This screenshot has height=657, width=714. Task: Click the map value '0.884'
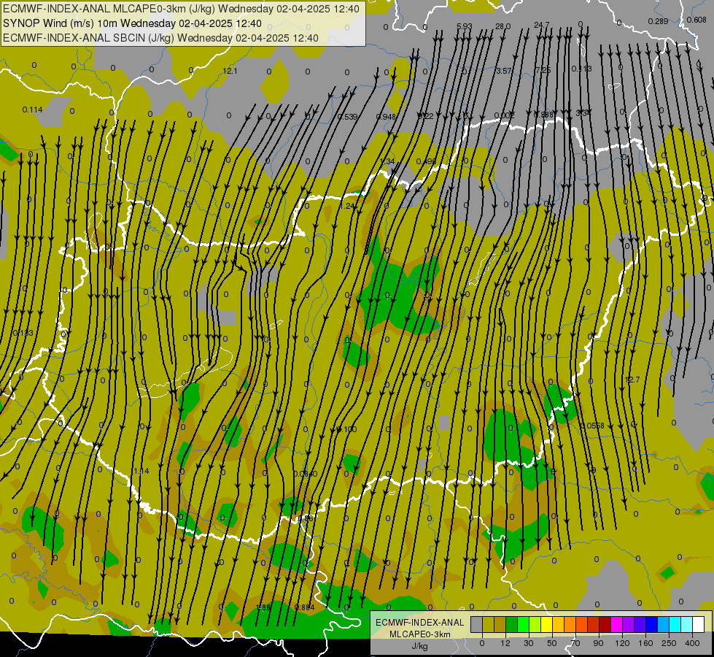tap(305, 607)
